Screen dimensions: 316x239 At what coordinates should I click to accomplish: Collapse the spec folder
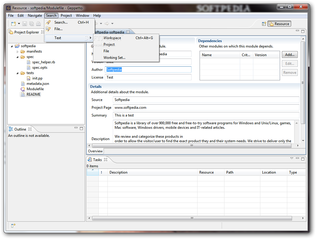click(18, 57)
